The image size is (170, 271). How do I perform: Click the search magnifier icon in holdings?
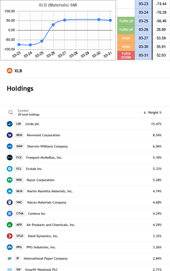click(x=11, y=112)
